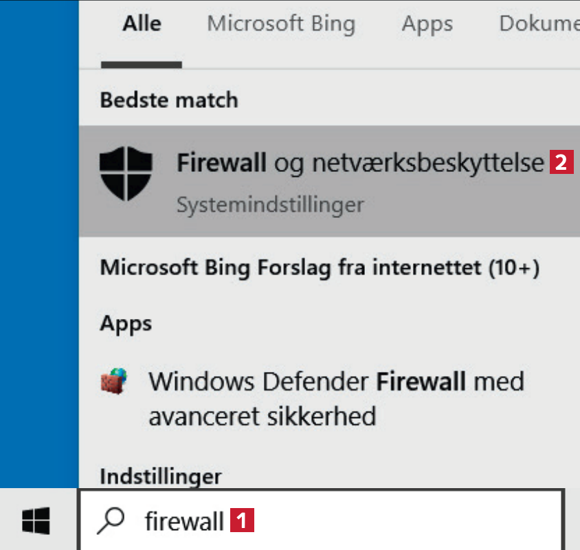
Task: Switch to the Alle tab
Action: coord(142,24)
